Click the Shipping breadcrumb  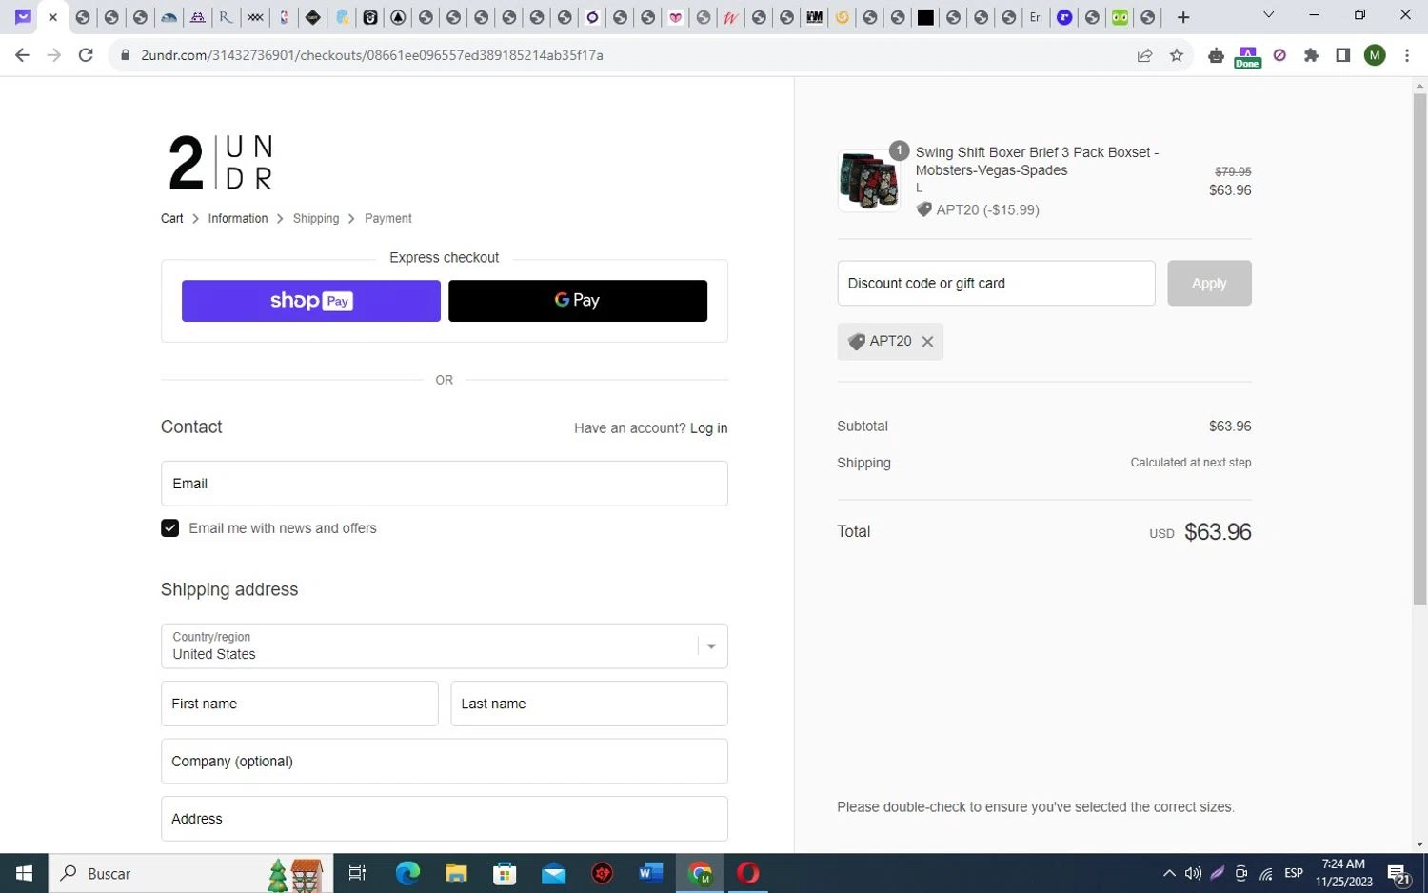click(x=316, y=218)
